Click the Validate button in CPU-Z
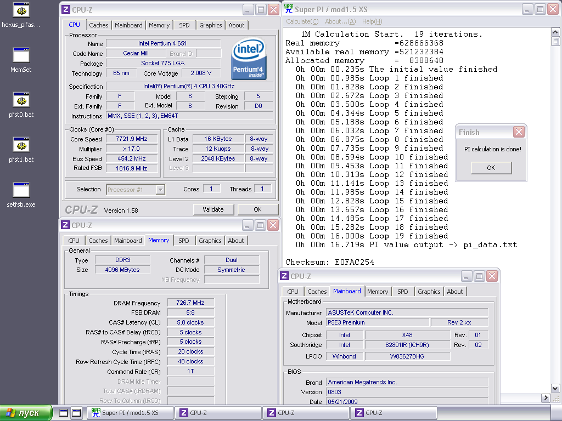This screenshot has width=562, height=421. point(213,209)
